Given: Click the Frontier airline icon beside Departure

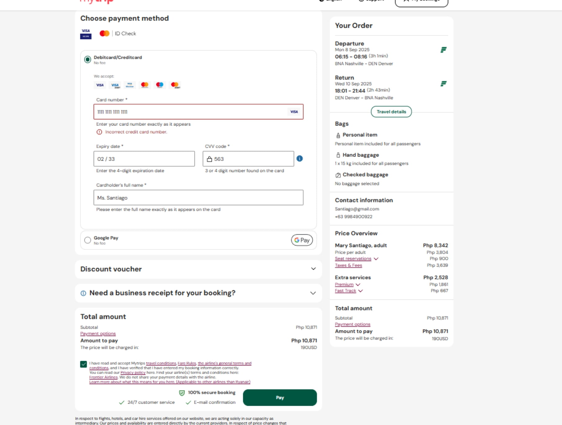Looking at the screenshot, I should [x=444, y=50].
